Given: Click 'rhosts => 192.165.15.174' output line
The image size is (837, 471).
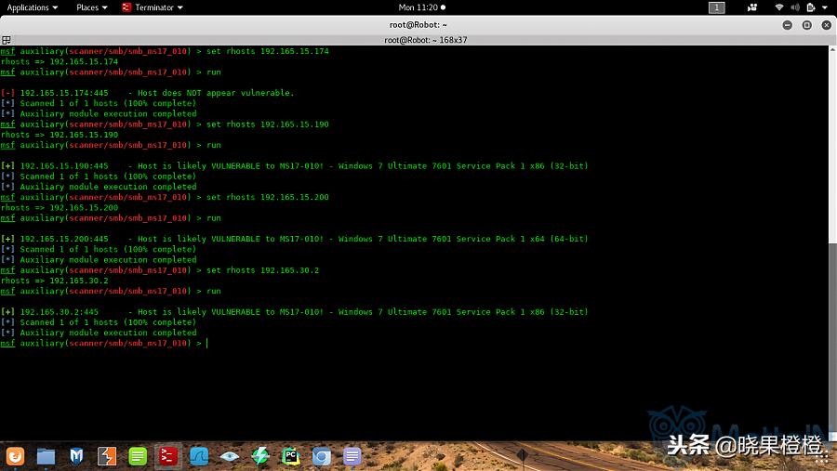Looking at the screenshot, I should (60, 61).
